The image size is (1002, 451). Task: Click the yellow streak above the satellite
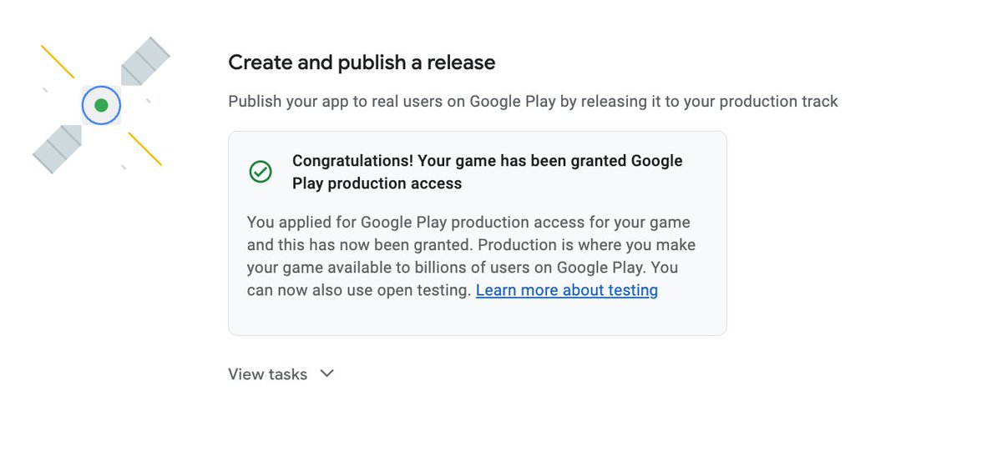[x=58, y=62]
